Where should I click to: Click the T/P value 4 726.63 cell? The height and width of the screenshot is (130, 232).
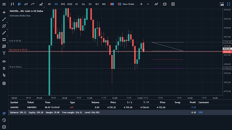145,107
